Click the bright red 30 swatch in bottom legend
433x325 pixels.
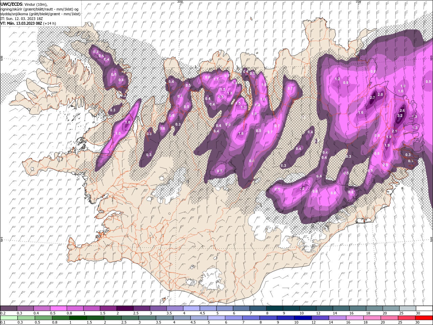[x=424, y=318]
